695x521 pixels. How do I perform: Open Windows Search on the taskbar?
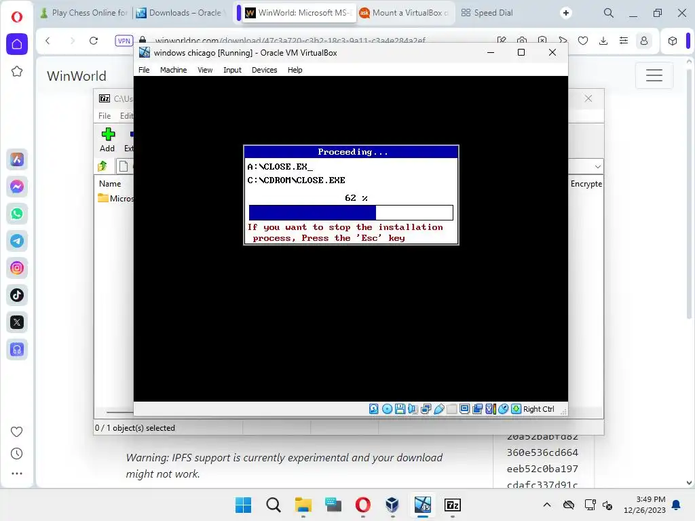click(273, 505)
